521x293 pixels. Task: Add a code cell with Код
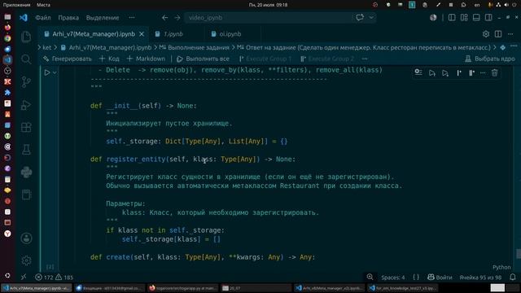coord(109,59)
